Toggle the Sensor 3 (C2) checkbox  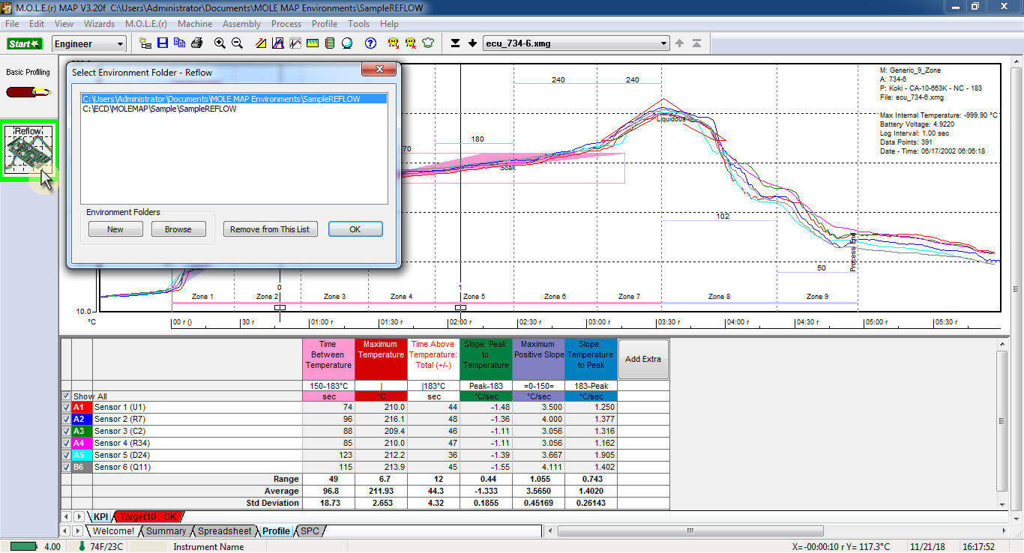[x=66, y=431]
